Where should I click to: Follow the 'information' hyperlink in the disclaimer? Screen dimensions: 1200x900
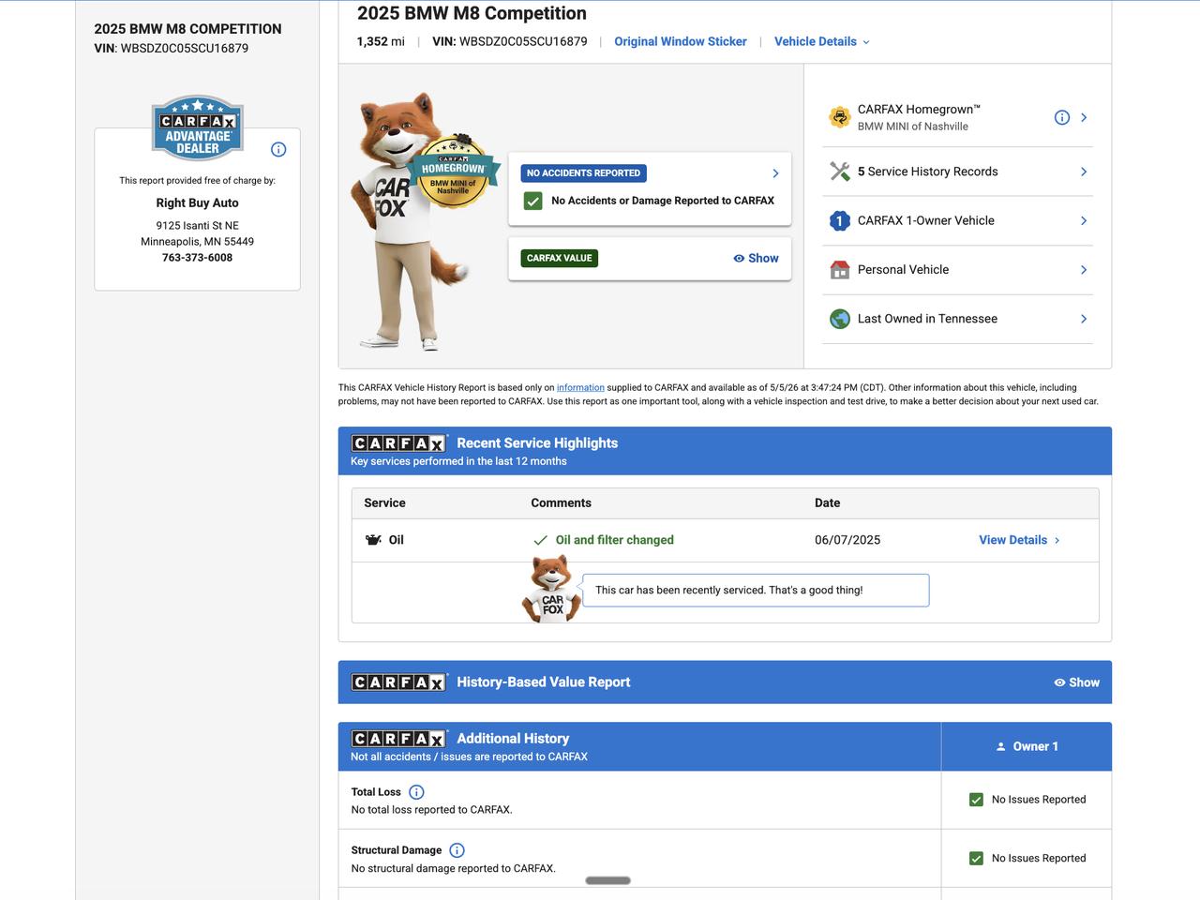(x=580, y=387)
